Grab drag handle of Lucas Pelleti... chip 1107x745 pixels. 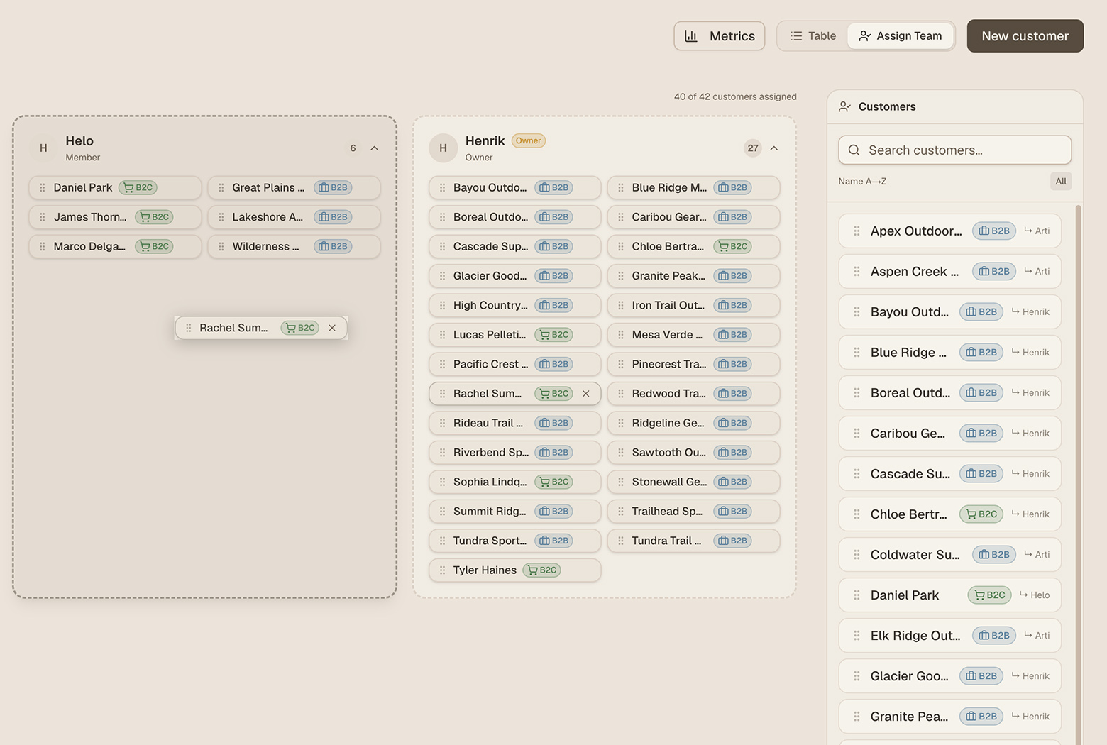click(442, 335)
